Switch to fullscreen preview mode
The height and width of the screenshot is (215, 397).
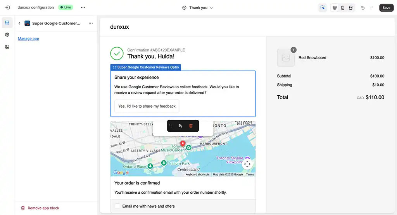[350, 8]
